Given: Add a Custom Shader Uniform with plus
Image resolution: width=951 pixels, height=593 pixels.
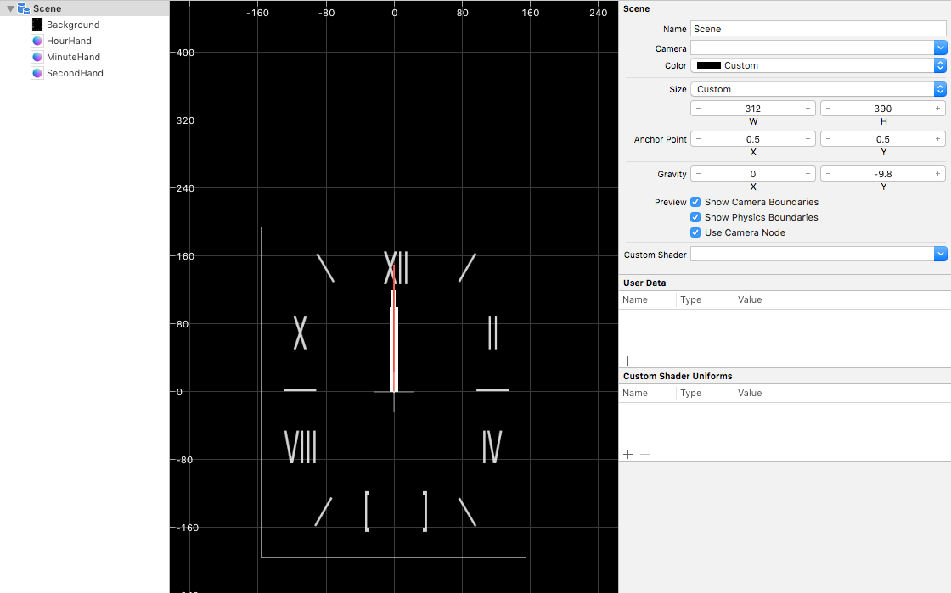Looking at the screenshot, I should click(x=627, y=454).
